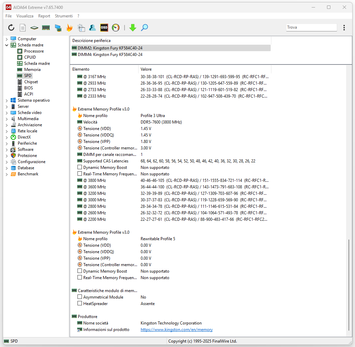The width and height of the screenshot is (355, 347).
Task: Click the Descrizione periferica column header
Action: (171, 41)
